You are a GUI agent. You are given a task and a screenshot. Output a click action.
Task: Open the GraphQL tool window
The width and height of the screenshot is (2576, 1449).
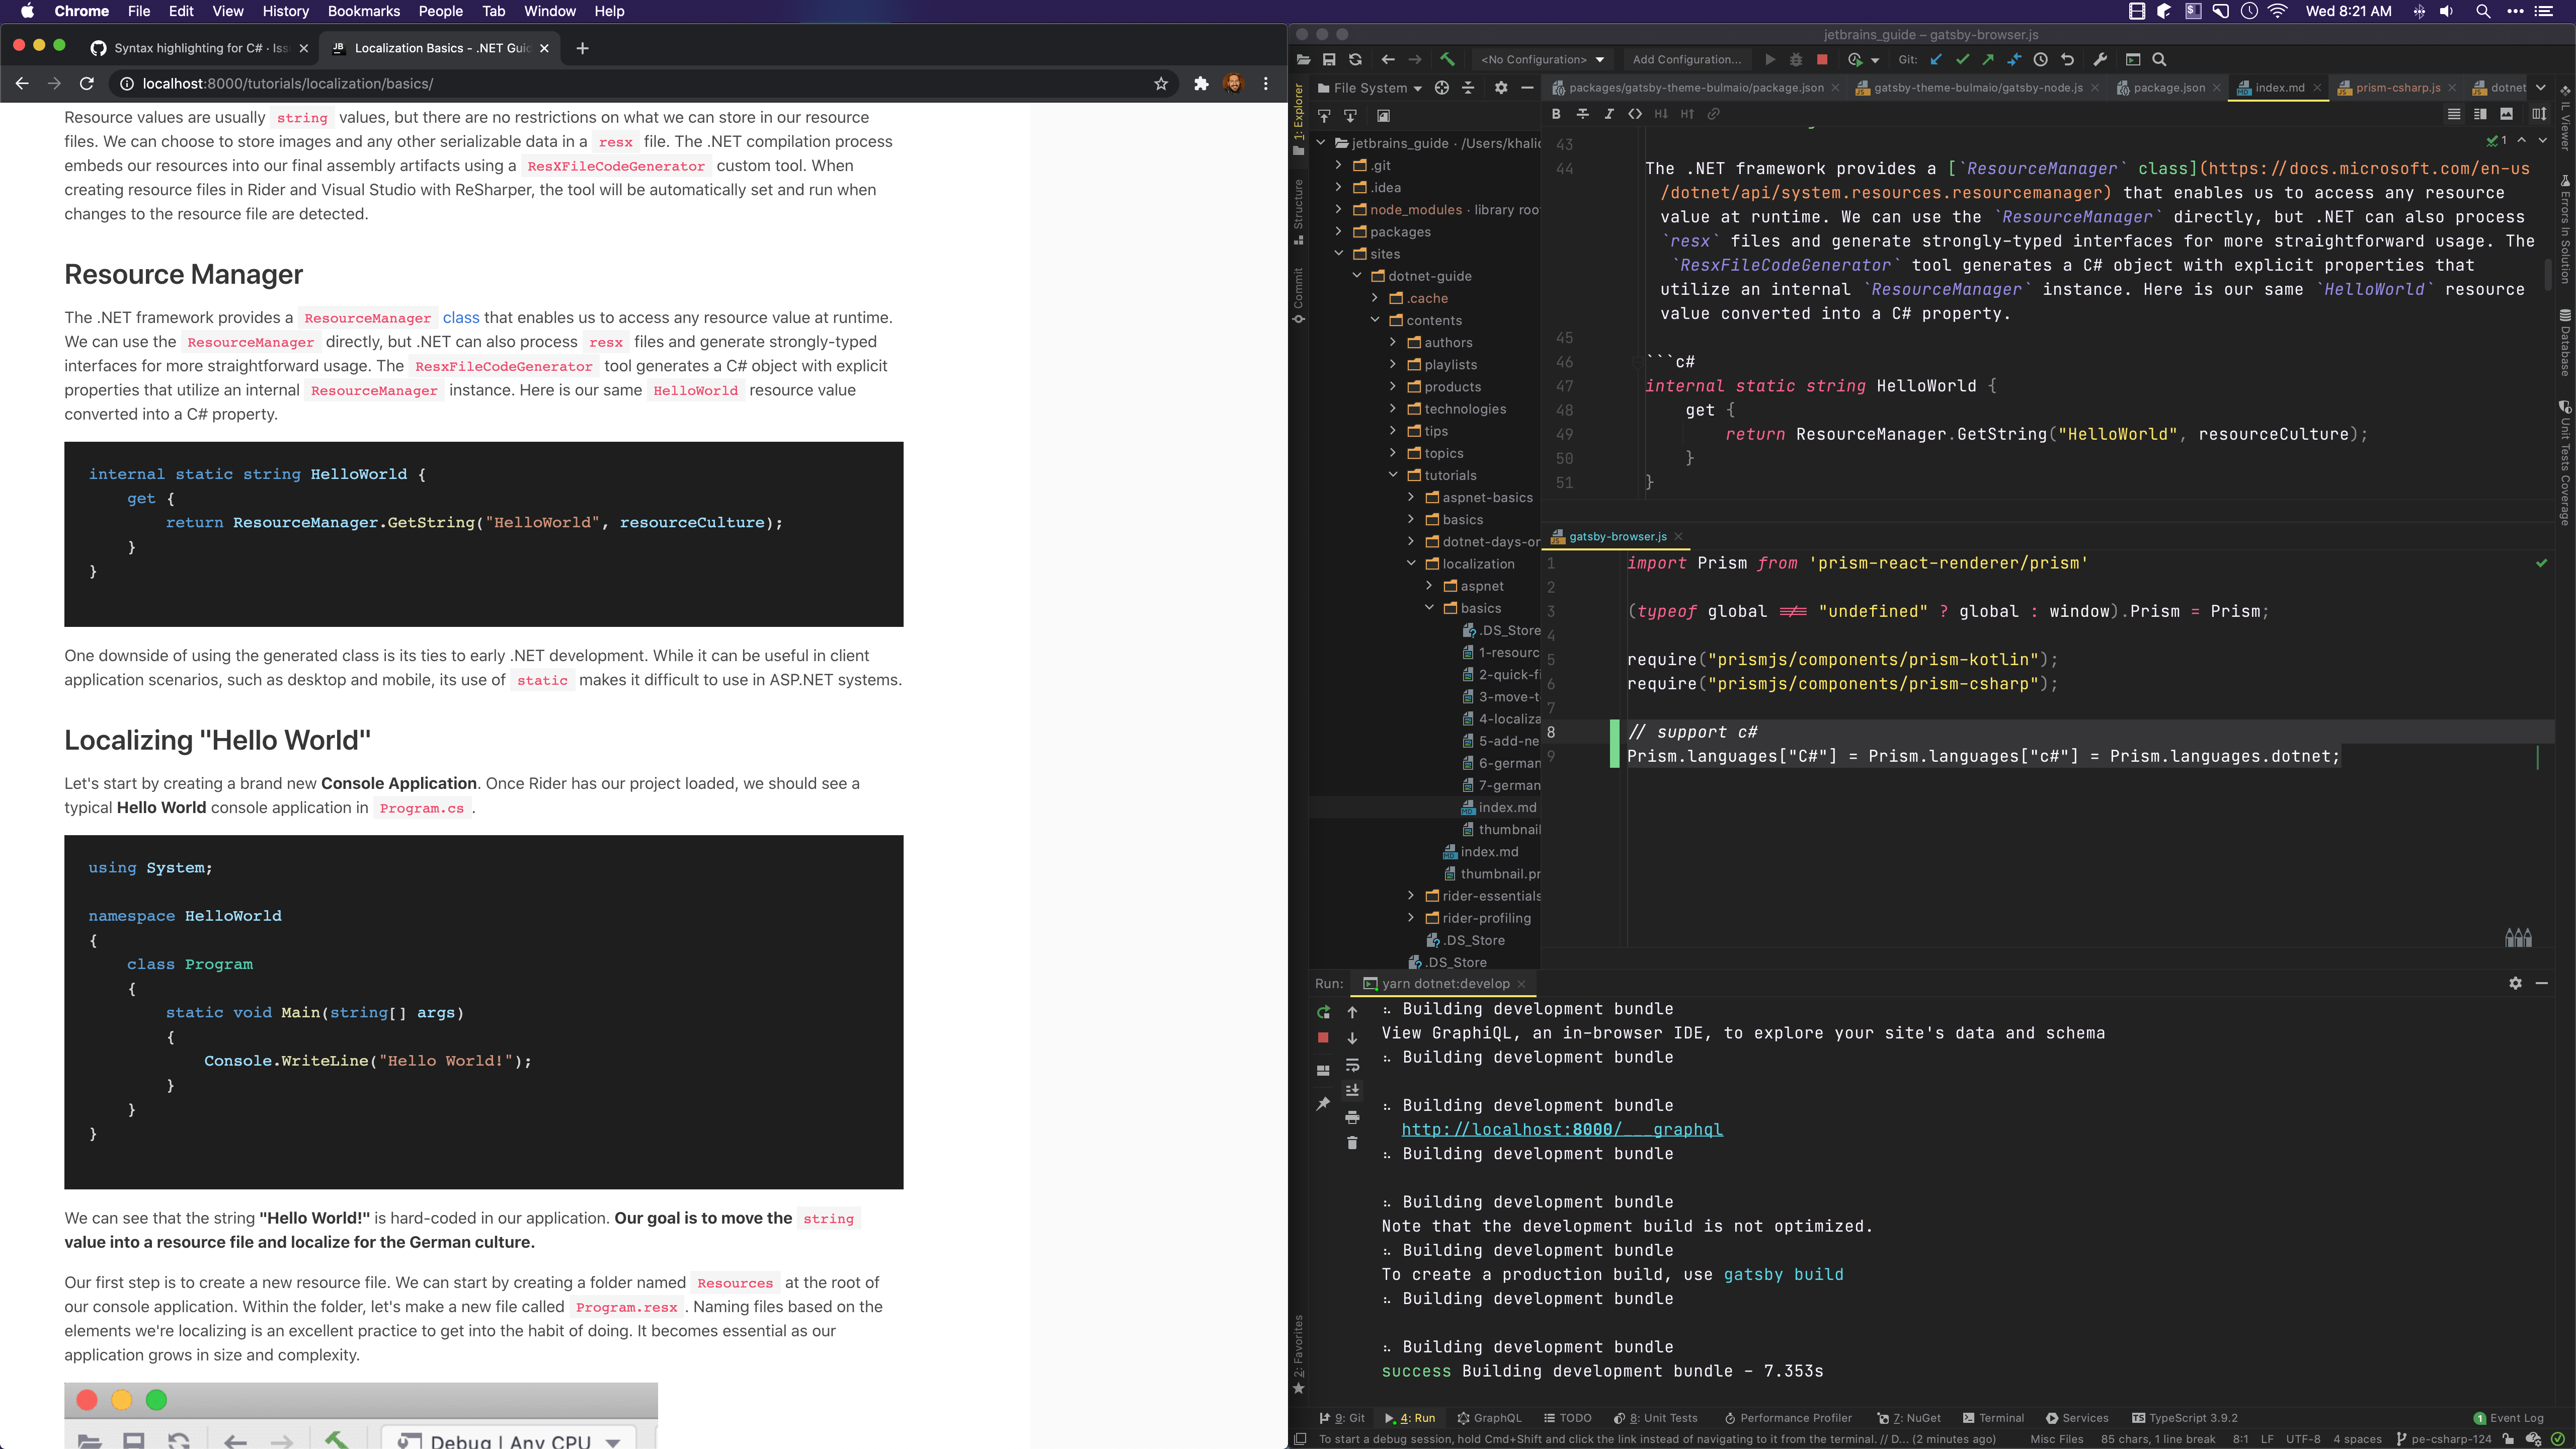point(1490,1417)
